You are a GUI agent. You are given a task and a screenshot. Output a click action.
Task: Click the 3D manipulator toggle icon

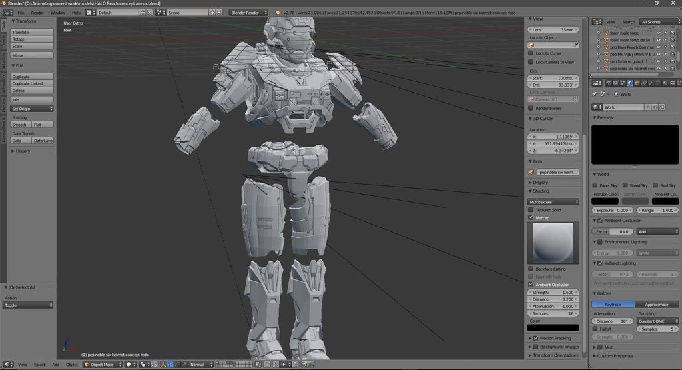pyautogui.click(x=163, y=365)
